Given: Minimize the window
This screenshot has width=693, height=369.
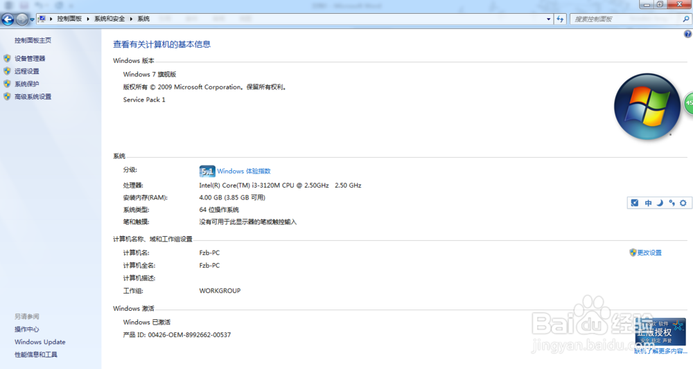Looking at the screenshot, I should 647,4.
